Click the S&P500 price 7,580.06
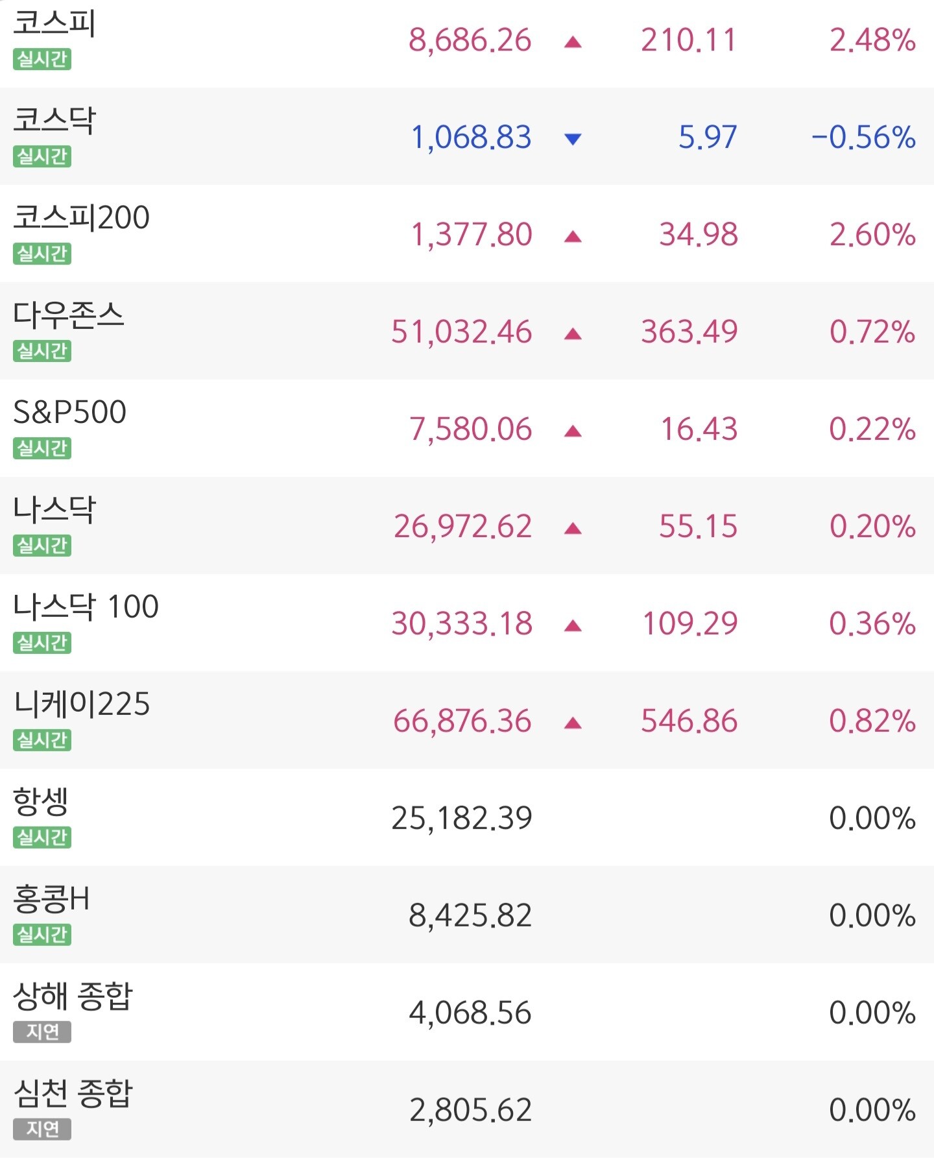 pyautogui.click(x=470, y=429)
